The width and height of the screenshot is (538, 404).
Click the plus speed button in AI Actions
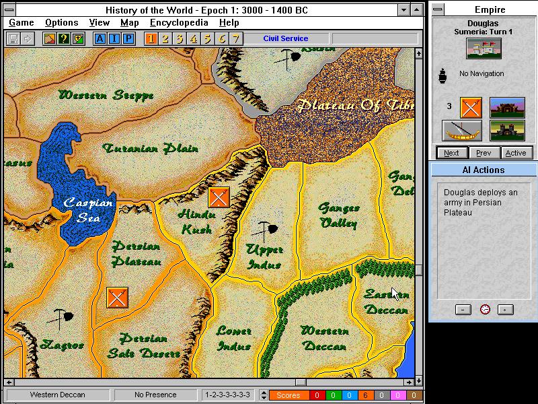[506, 310]
